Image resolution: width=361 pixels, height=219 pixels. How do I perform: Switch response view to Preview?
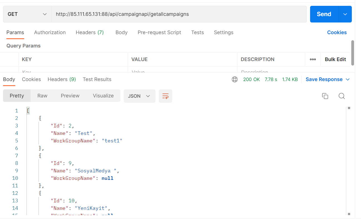coord(70,96)
